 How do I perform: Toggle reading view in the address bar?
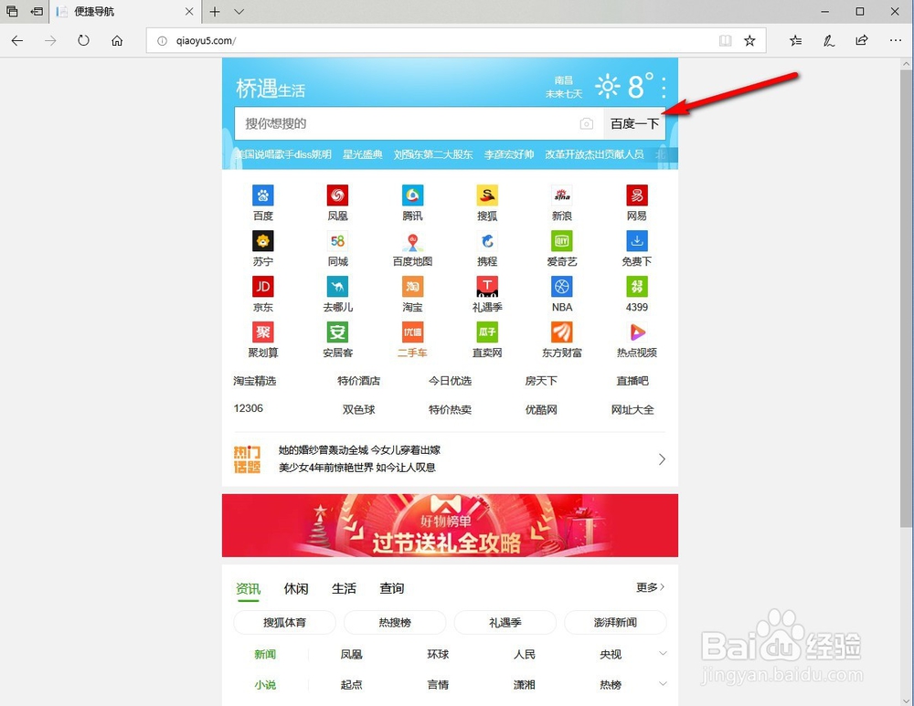click(x=725, y=40)
